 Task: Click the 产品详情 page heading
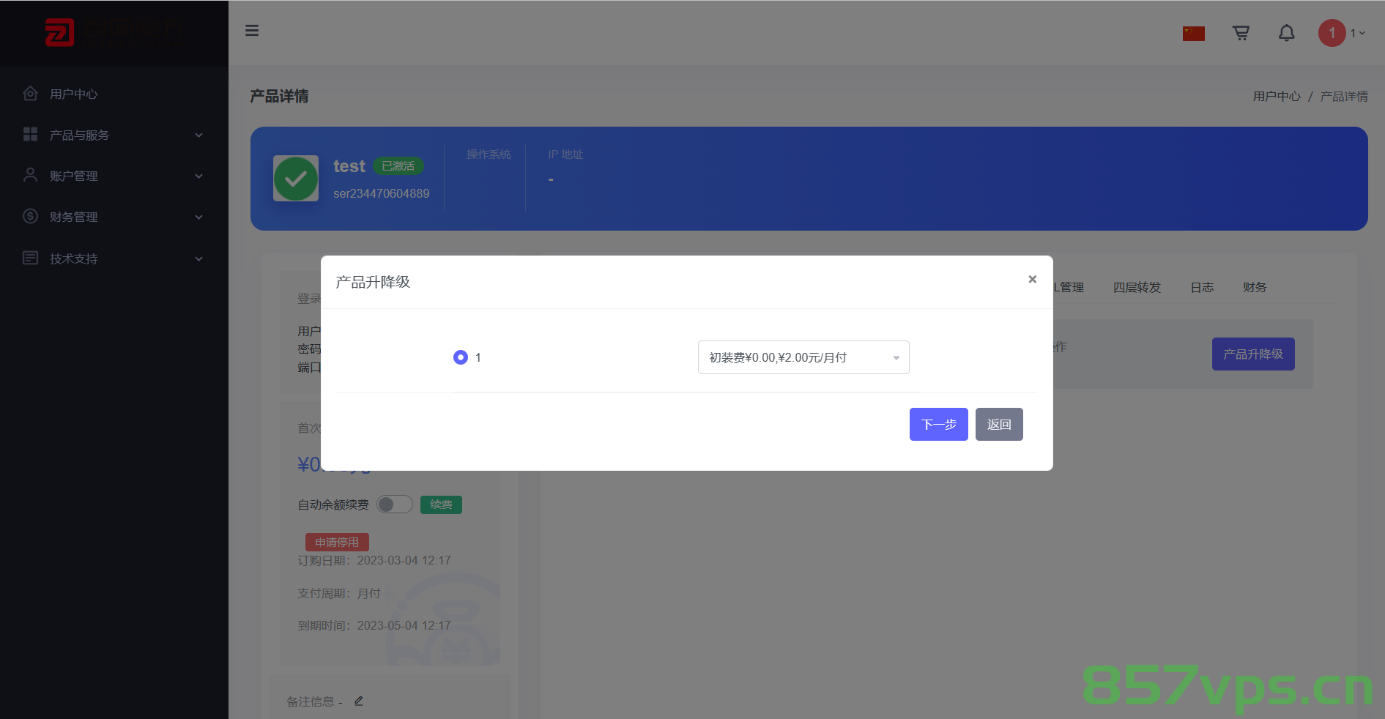[x=279, y=96]
